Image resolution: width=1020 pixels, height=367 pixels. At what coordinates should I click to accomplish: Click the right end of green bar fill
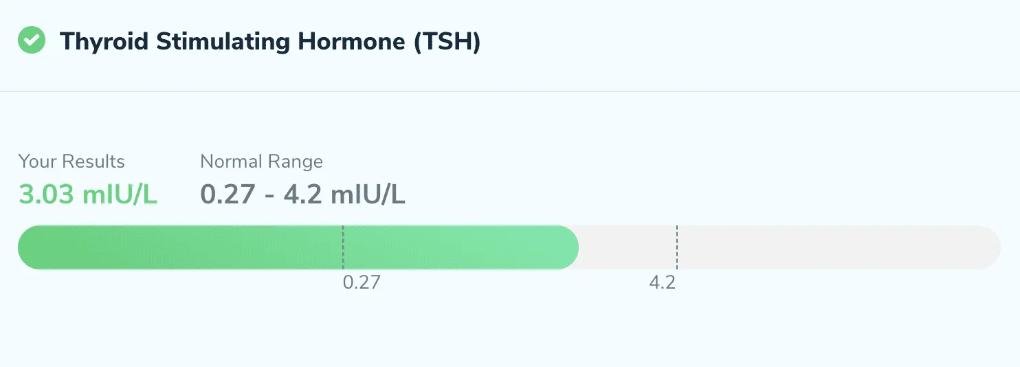pos(568,247)
